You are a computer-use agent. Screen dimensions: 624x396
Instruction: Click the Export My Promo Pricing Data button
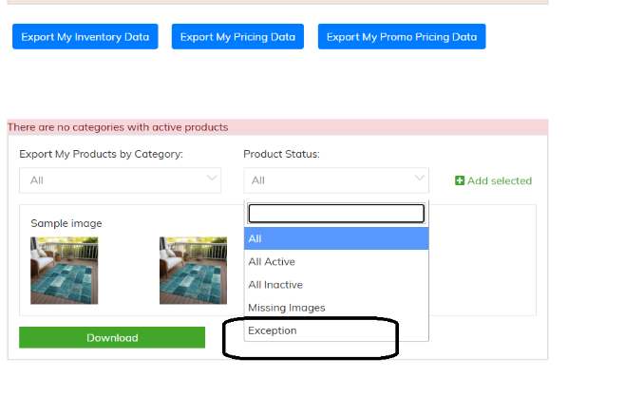click(402, 37)
